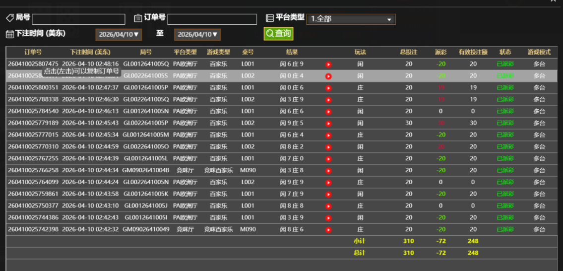Play video replay for order 260410025742398
Image resolution: width=563 pixels, height=271 pixels.
click(328, 230)
